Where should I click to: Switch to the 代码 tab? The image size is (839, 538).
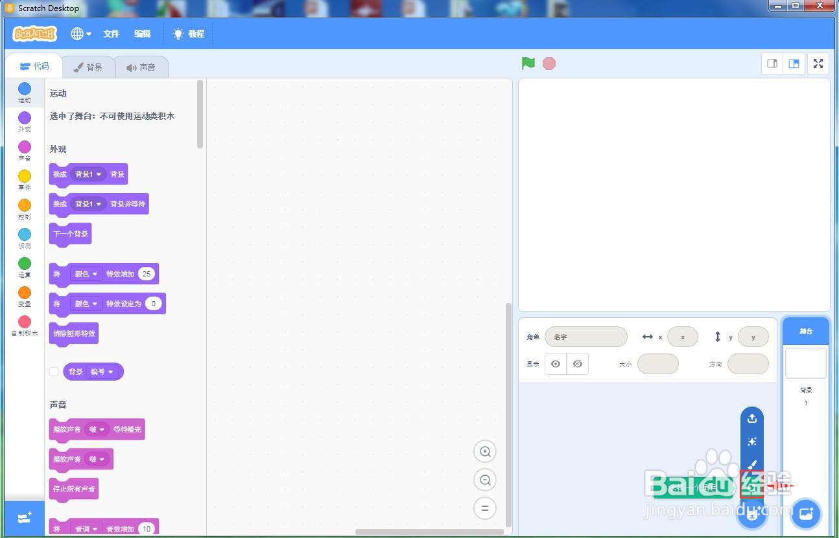pos(34,67)
